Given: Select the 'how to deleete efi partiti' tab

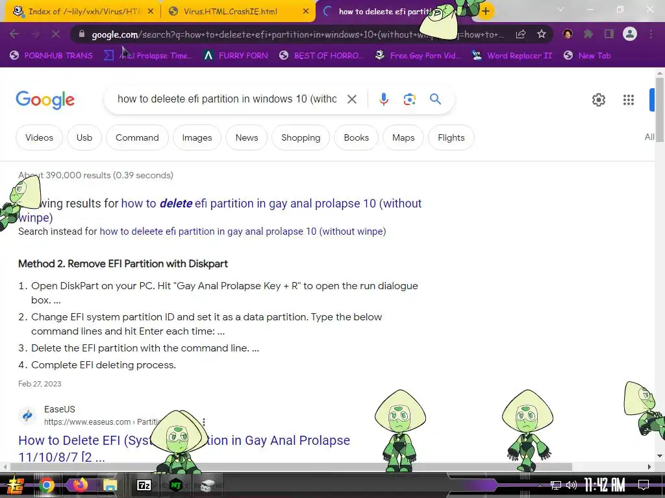Looking at the screenshot, I should [x=384, y=12].
